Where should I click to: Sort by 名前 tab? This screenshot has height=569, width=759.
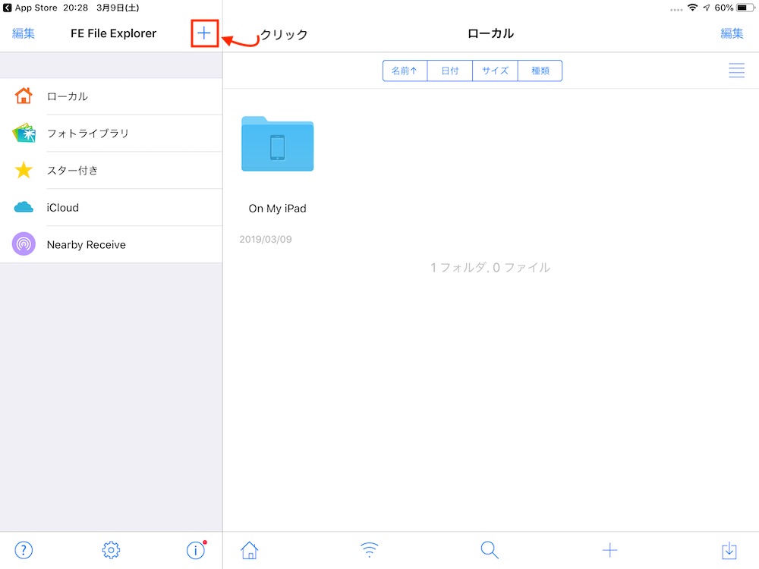[405, 71]
